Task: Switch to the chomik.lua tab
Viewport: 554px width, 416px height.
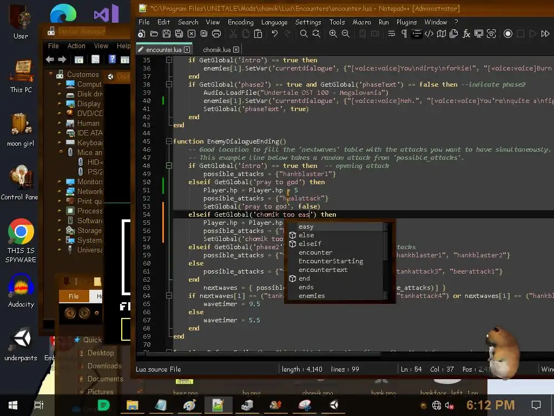Action: (216, 49)
